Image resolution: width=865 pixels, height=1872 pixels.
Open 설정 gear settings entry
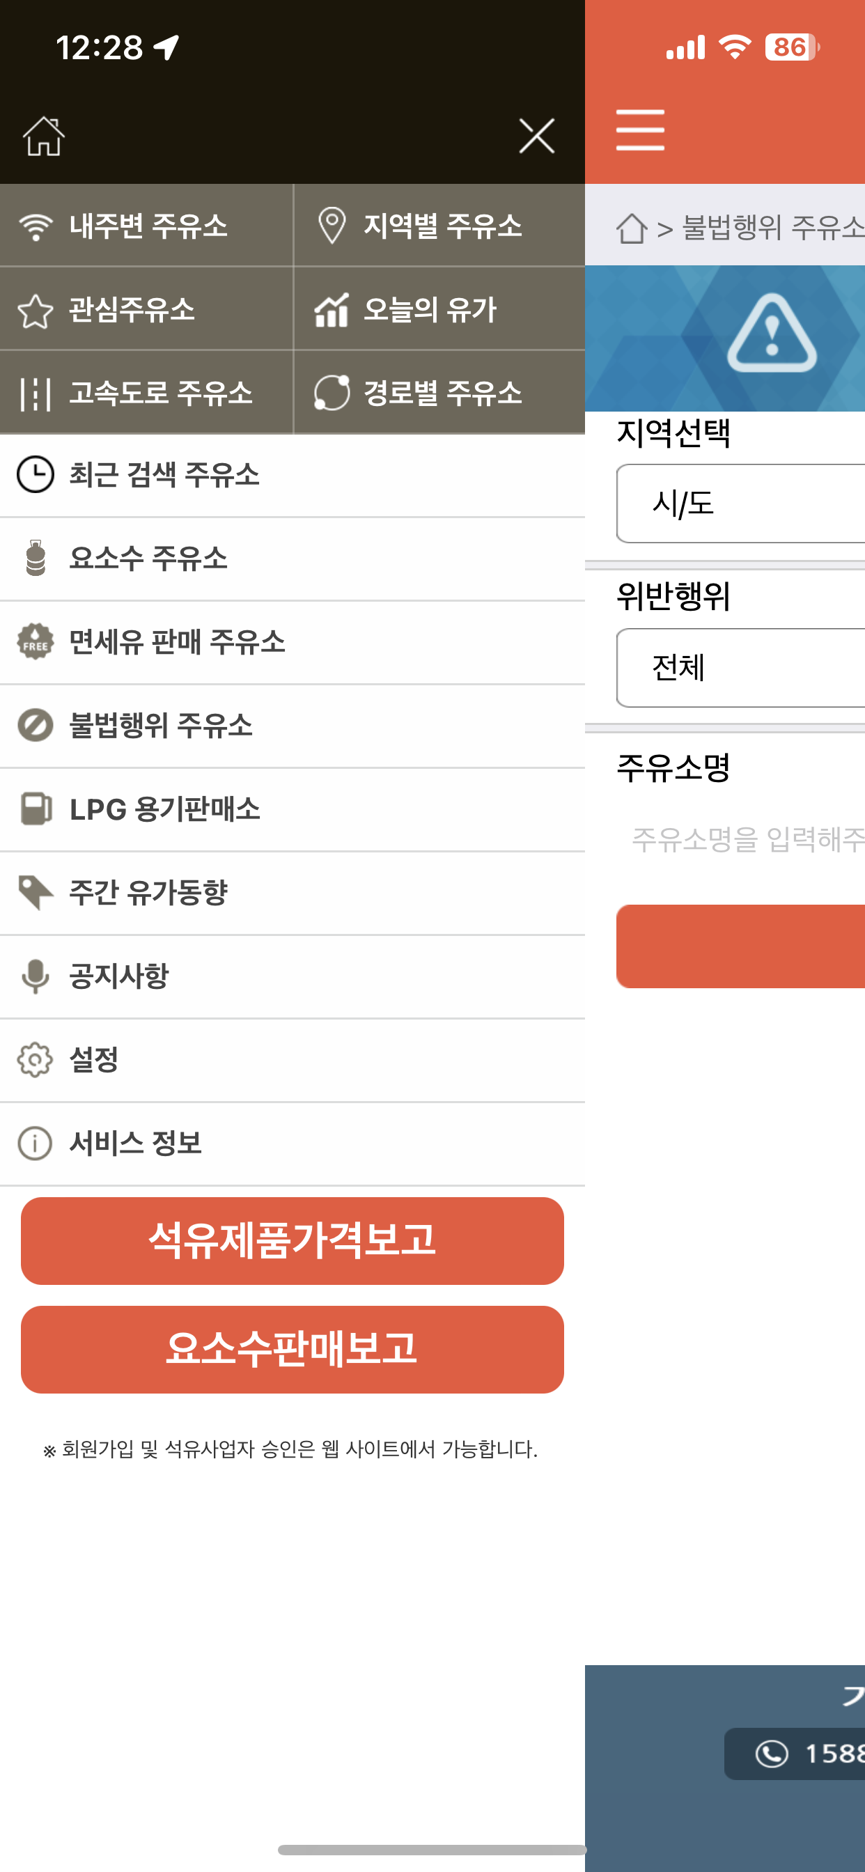[x=293, y=1060]
